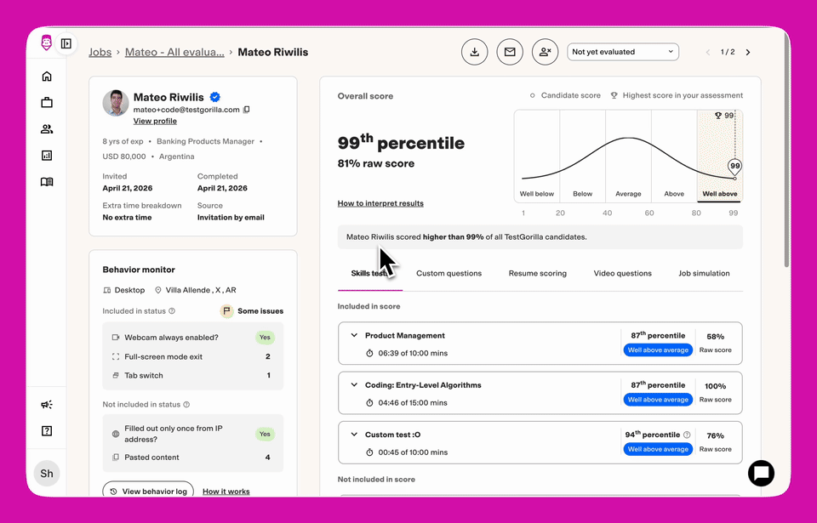This screenshot has width=817, height=523.
Task: Go to previous candidate with left arrow
Action: click(707, 52)
